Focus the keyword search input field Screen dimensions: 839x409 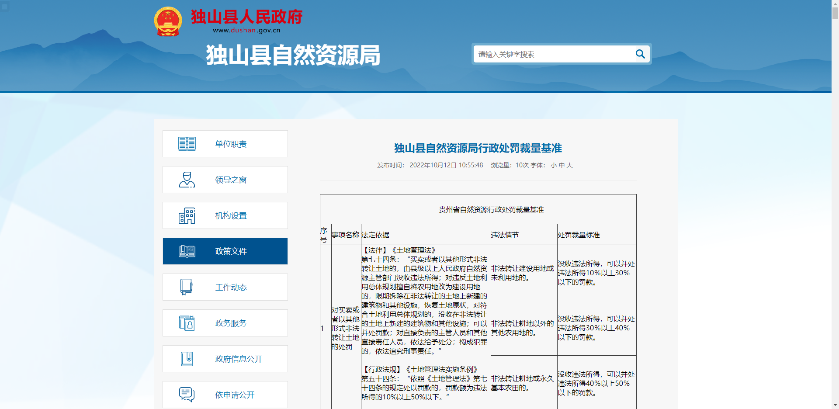(553, 54)
